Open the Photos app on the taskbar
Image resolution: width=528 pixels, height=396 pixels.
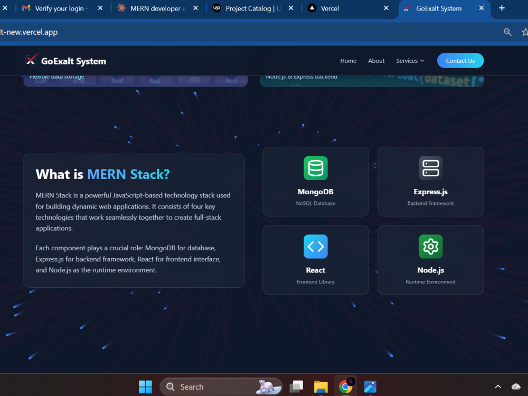coord(370,386)
